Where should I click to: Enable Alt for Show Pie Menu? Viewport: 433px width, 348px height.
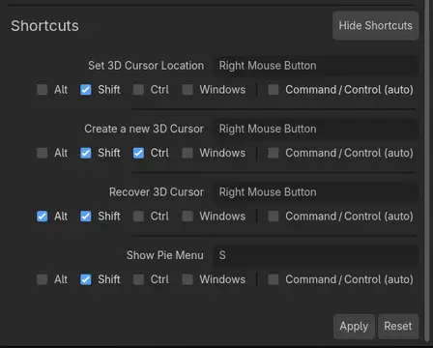[43, 279]
